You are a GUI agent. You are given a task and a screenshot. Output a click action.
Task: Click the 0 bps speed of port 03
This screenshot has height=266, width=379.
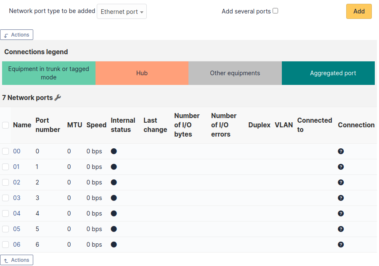click(x=94, y=198)
